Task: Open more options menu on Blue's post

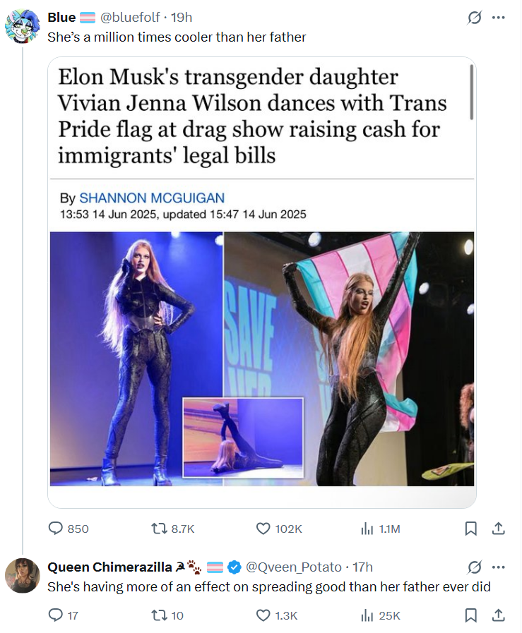Action: pos(499,18)
